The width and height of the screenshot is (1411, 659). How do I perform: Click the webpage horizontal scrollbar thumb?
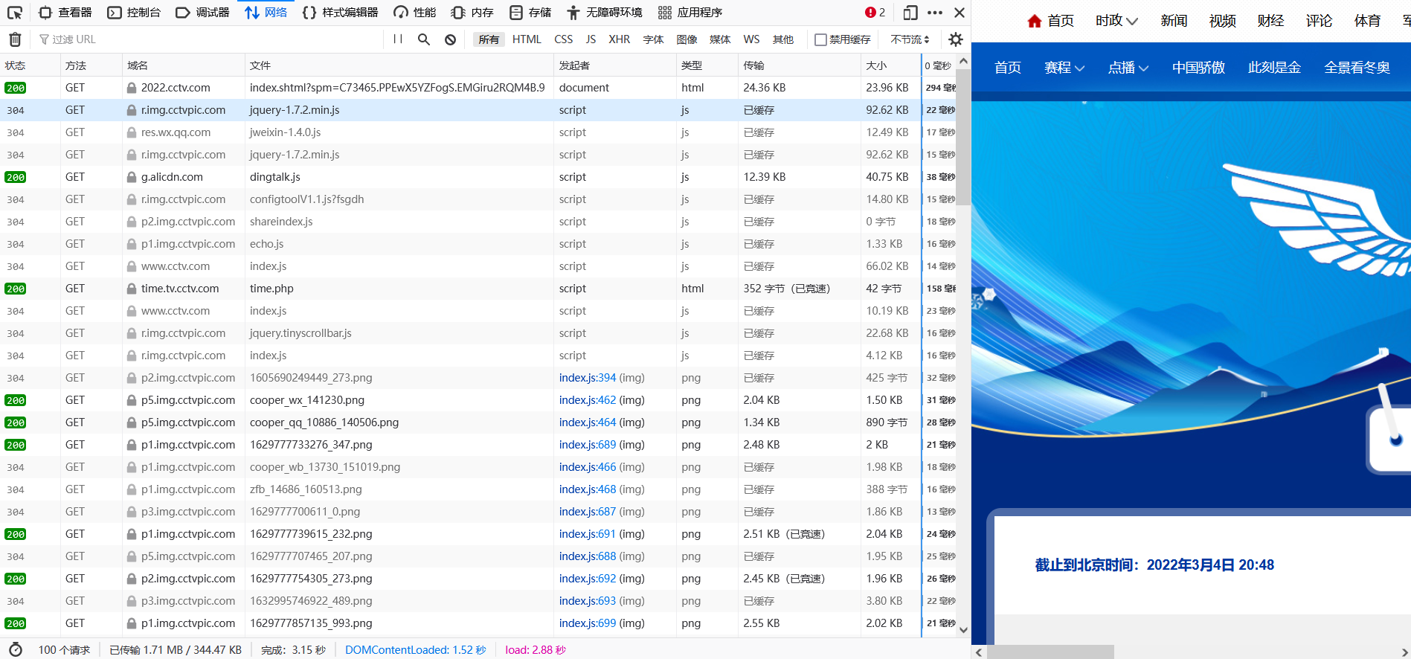1050,652
